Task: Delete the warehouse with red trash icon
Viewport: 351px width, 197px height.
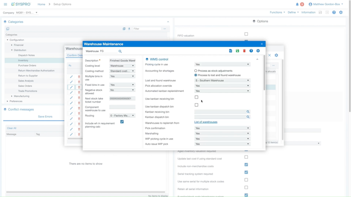Action: pos(244,51)
